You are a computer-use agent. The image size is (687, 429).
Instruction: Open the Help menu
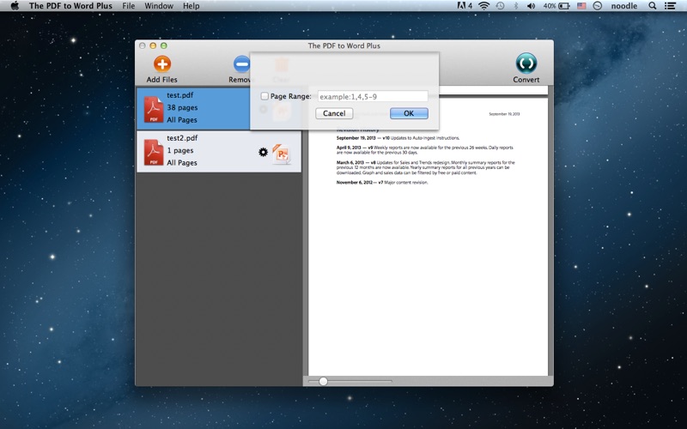coord(191,6)
